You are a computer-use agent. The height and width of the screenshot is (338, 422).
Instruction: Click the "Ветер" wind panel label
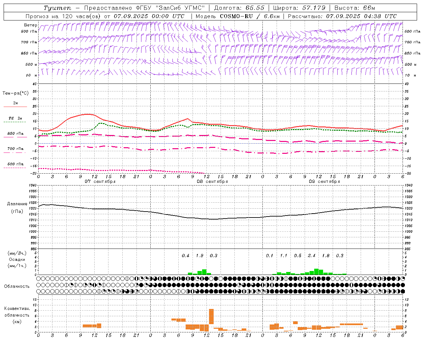[x=31, y=25]
